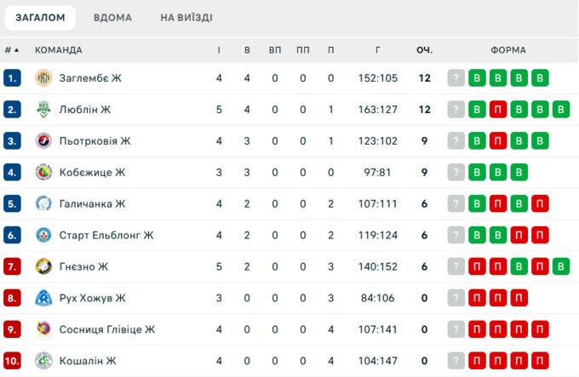
Task: Click the Люблін Ж team logo
Action: pos(43,110)
